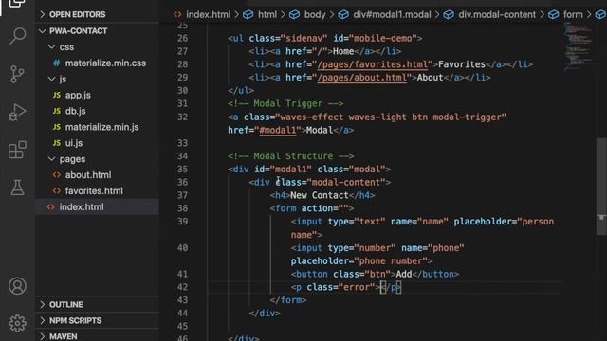The image size is (607, 341).
Task: Click div.modal-content breadcrumb segment
Action: tap(497, 15)
